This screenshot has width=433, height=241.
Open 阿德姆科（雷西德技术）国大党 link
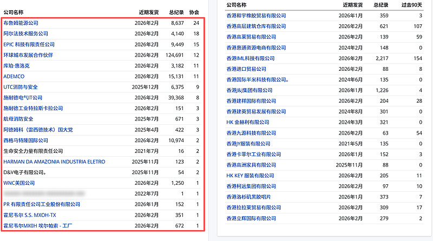[x=38, y=130]
